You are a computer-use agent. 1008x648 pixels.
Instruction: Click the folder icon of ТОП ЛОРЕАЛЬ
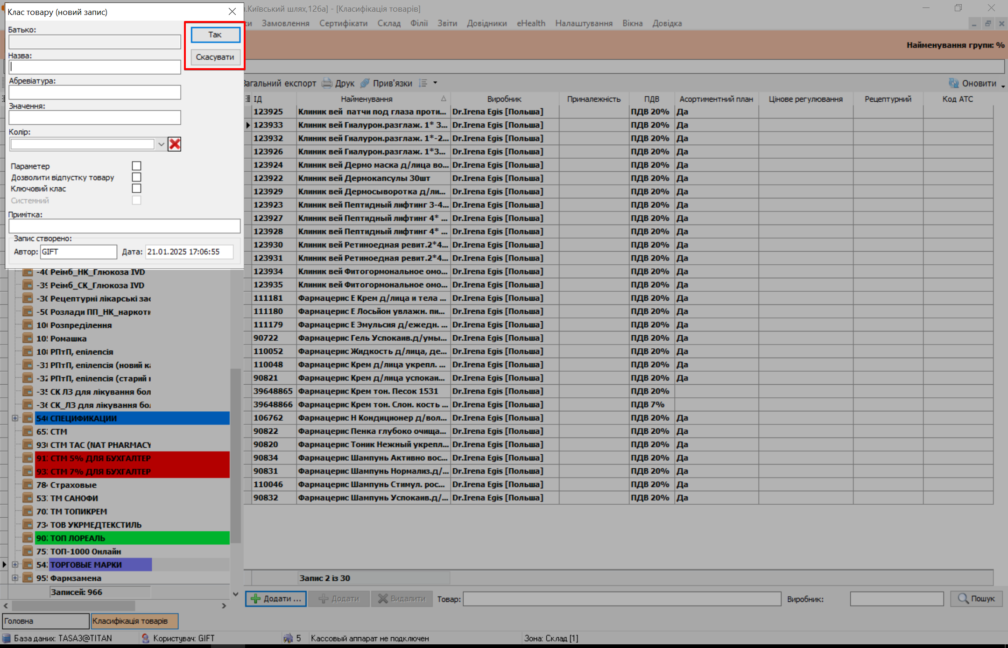pos(28,538)
